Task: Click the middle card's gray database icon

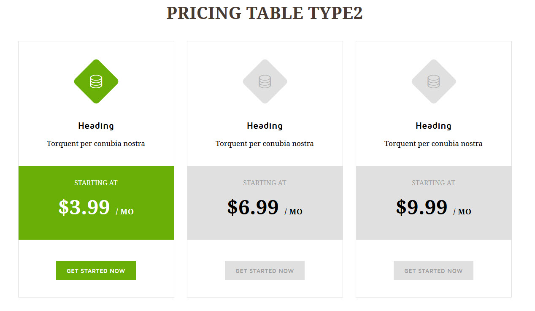Action: click(265, 81)
